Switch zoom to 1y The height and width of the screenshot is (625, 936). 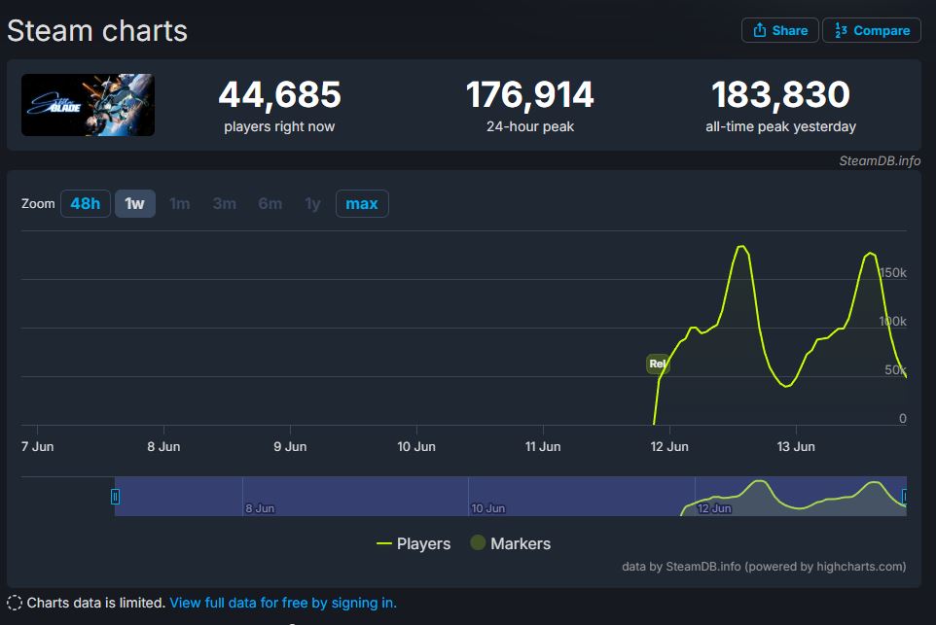point(312,204)
